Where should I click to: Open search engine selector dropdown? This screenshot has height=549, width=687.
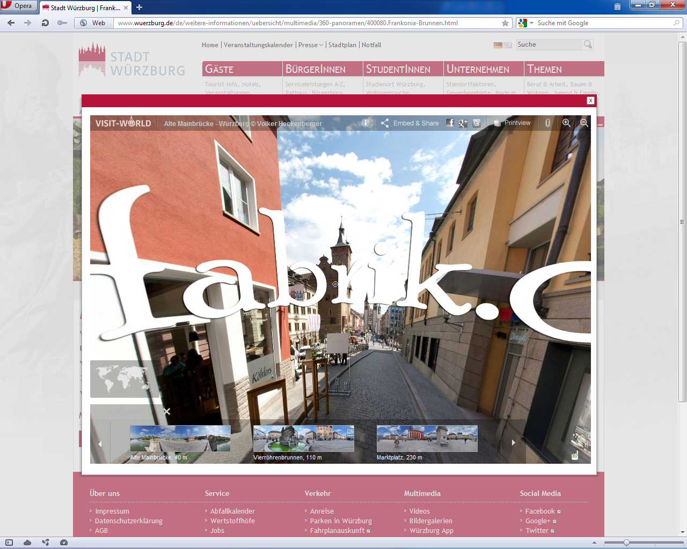click(x=525, y=23)
